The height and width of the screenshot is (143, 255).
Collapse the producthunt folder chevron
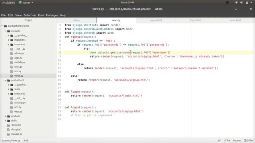[5, 80]
